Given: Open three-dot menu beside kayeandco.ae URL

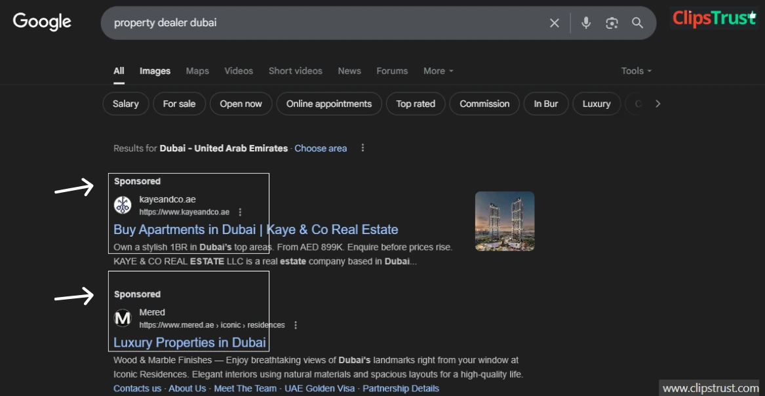Looking at the screenshot, I should pyautogui.click(x=239, y=212).
